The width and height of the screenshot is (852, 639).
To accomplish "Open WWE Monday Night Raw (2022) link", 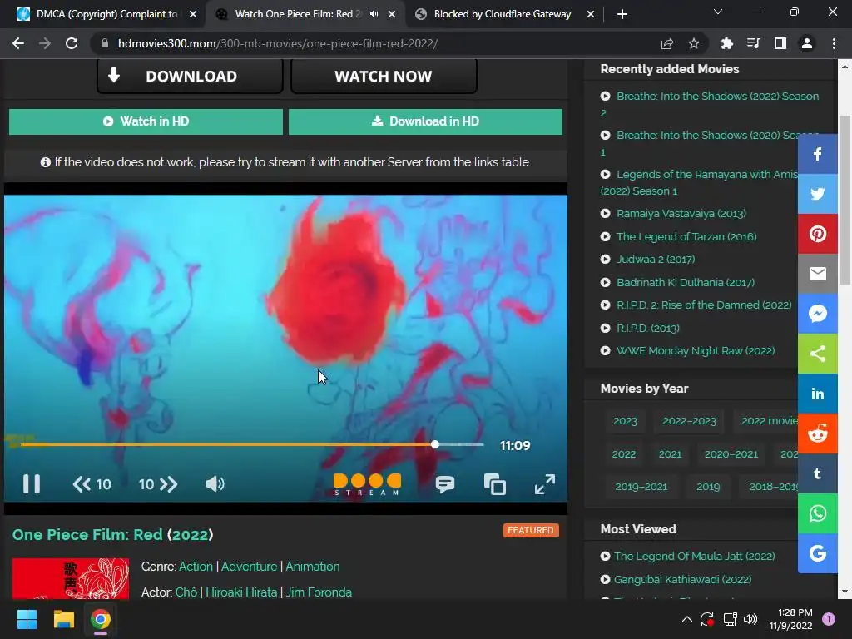I will click(x=696, y=351).
